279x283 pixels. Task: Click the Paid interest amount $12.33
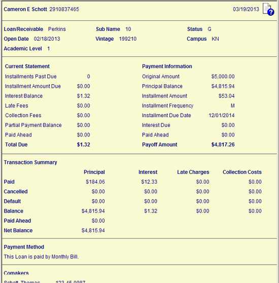[149, 182]
